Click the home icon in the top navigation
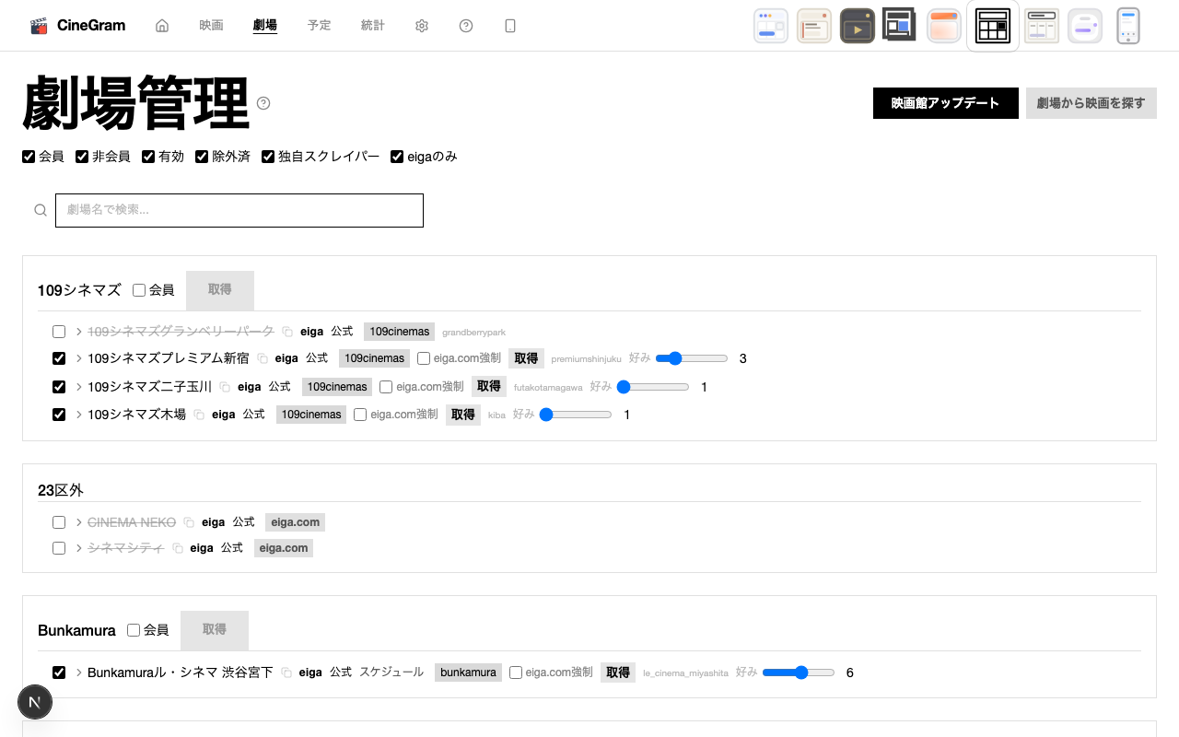1179x737 pixels. click(162, 25)
